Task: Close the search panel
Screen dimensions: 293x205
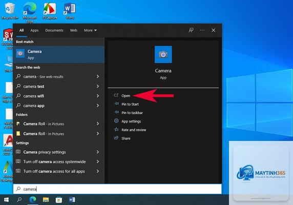Action: (x=214, y=30)
